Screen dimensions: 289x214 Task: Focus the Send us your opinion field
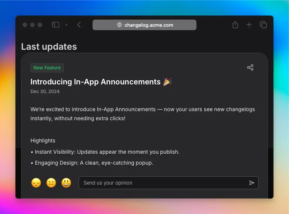[x=169, y=183]
